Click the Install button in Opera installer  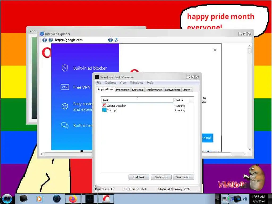click(x=207, y=138)
